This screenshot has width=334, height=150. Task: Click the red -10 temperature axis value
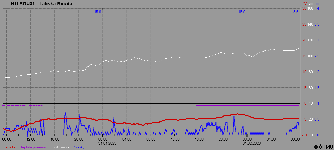tap(304, 135)
